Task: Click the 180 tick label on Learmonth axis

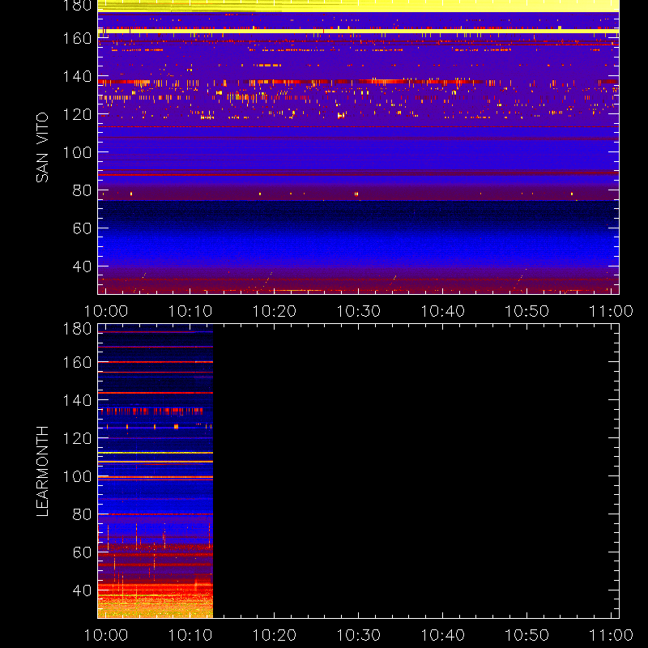Action: [77, 329]
